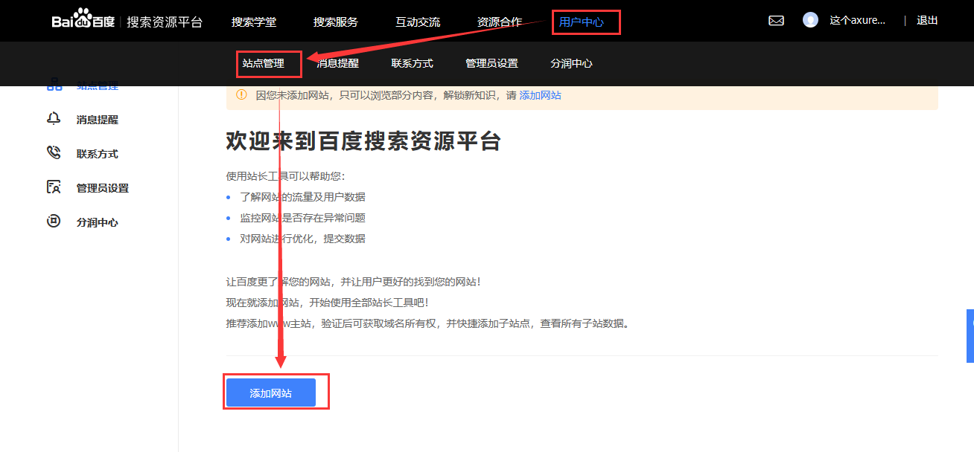
Task: Select 资源合作 in the top navigation
Action: [500, 22]
